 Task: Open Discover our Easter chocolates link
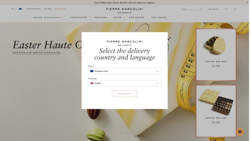(x=36, y=52)
